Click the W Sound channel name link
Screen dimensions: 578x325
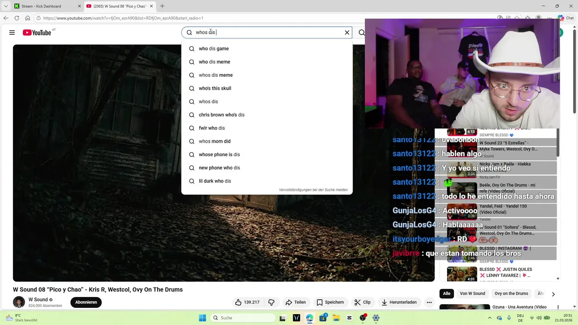click(x=38, y=300)
